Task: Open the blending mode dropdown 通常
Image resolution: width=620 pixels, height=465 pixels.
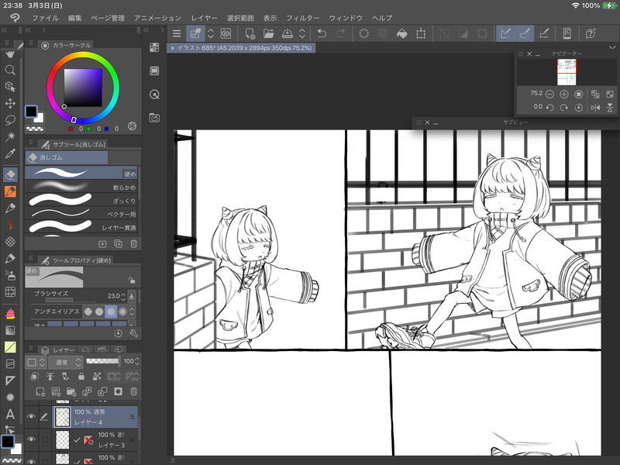Action: [x=65, y=362]
